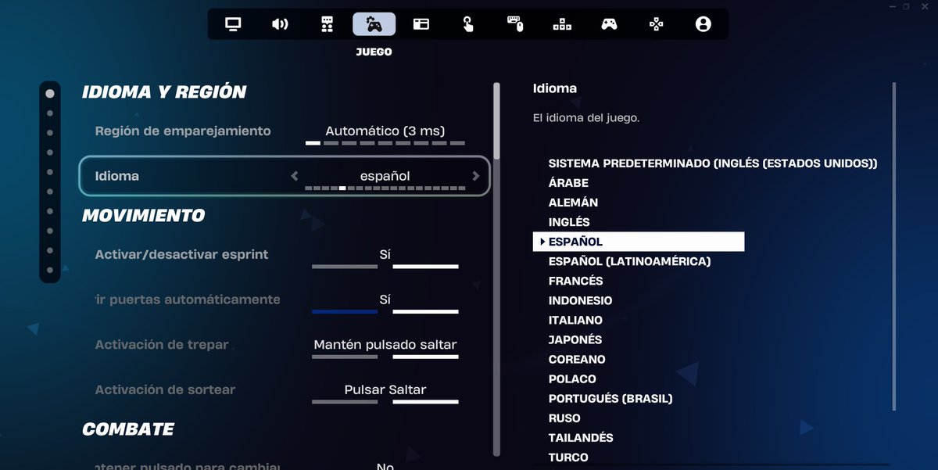The height and width of the screenshot is (470, 938).
Task: Open the game interface window tab
Action: tap(421, 24)
